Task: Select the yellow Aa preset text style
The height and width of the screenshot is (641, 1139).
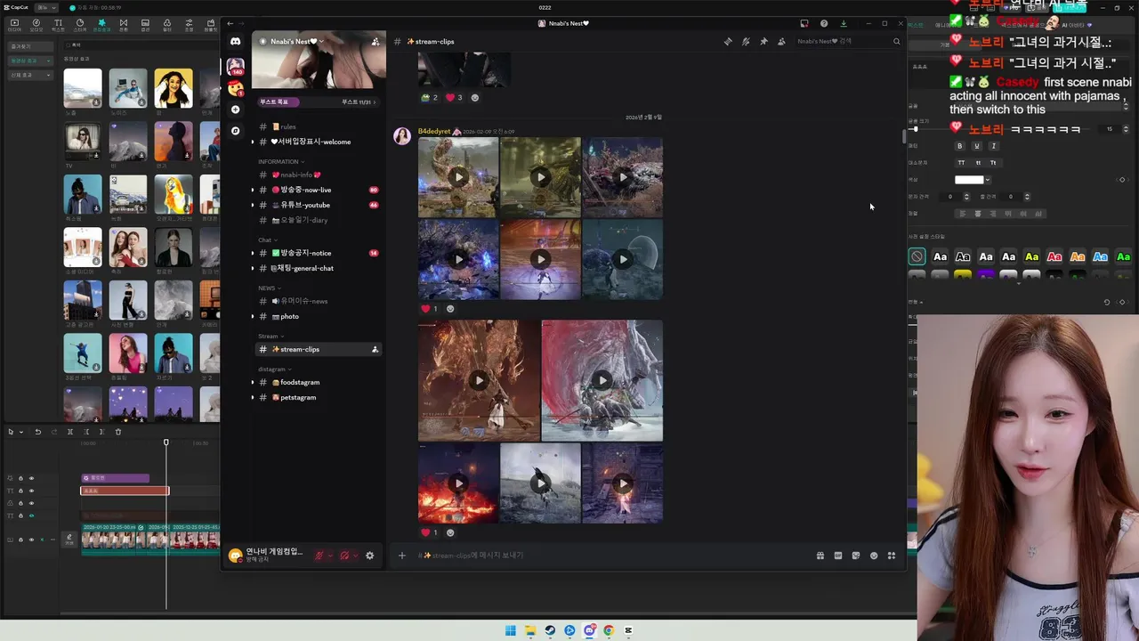Action: click(x=1031, y=256)
